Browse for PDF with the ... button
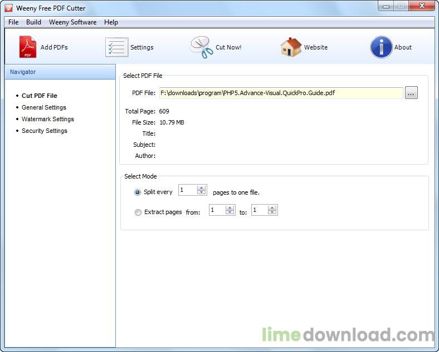This screenshot has width=439, height=352. [x=411, y=93]
